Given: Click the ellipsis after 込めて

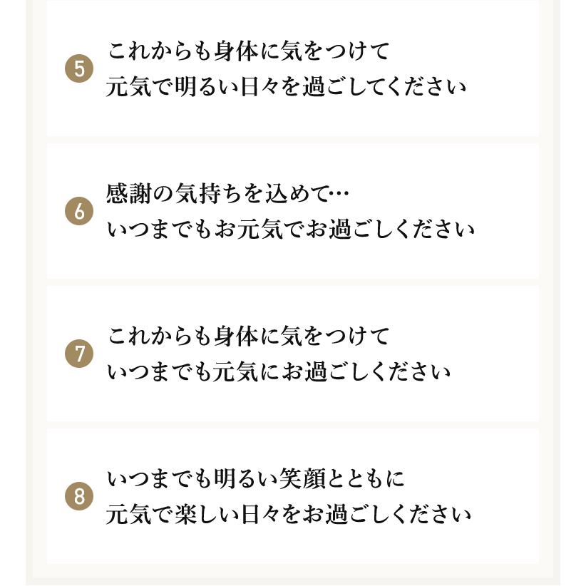Looking at the screenshot, I should pos(341,194).
